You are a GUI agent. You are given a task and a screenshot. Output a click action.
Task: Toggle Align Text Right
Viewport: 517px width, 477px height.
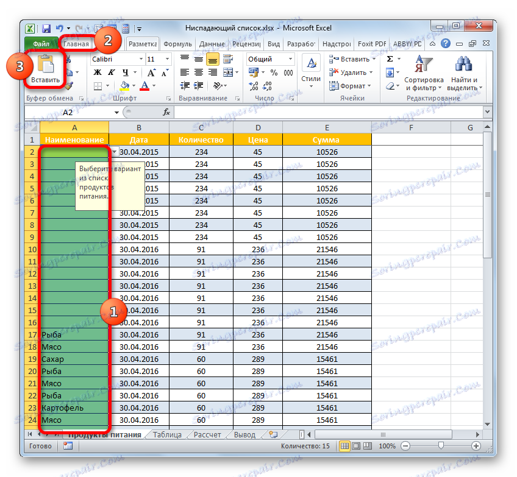coord(213,72)
